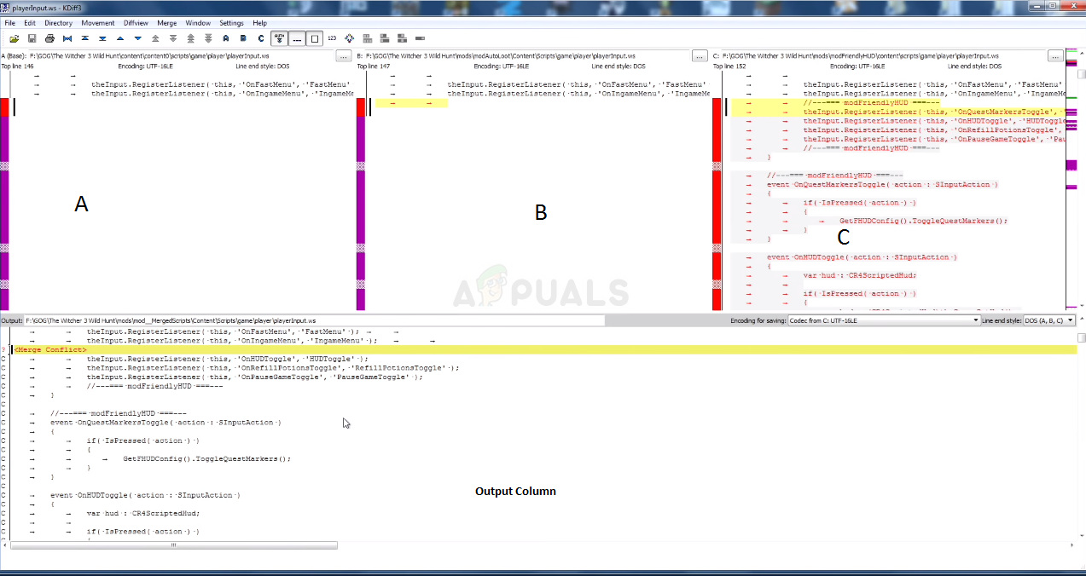Click the first grid-layout toolbar icon after arrows
The width and height of the screenshot is (1086, 576).
367,38
